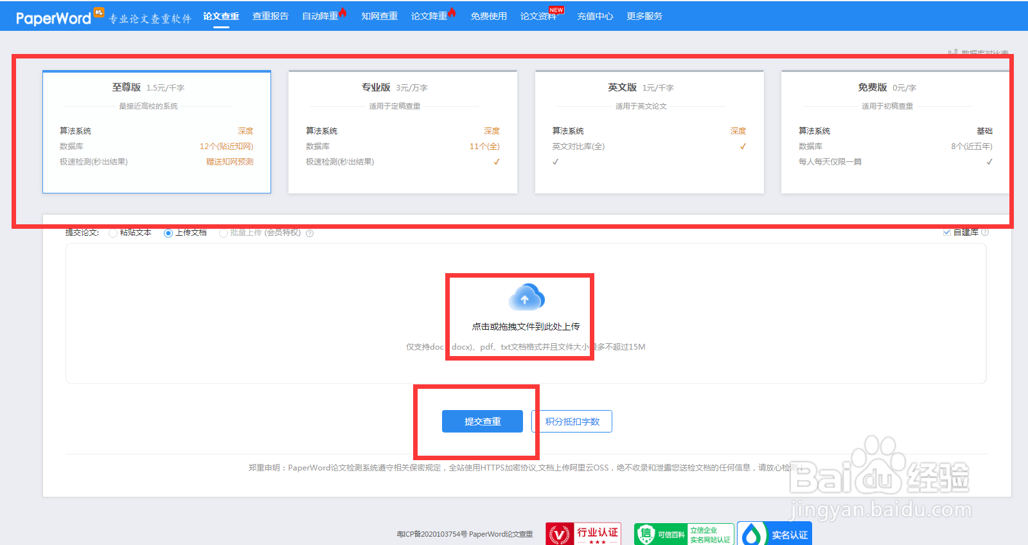Click 每人每天仅限一篇 text

(830, 162)
